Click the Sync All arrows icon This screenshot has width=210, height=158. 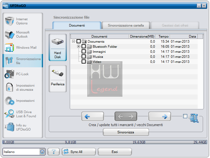click(x=66, y=152)
